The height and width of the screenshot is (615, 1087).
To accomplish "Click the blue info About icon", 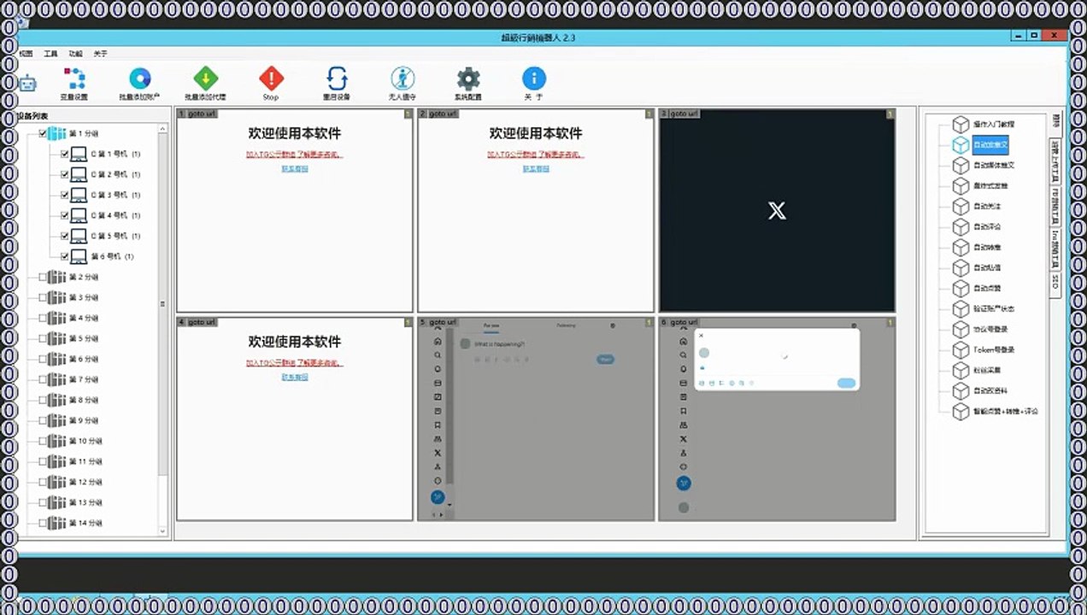I will point(534,79).
